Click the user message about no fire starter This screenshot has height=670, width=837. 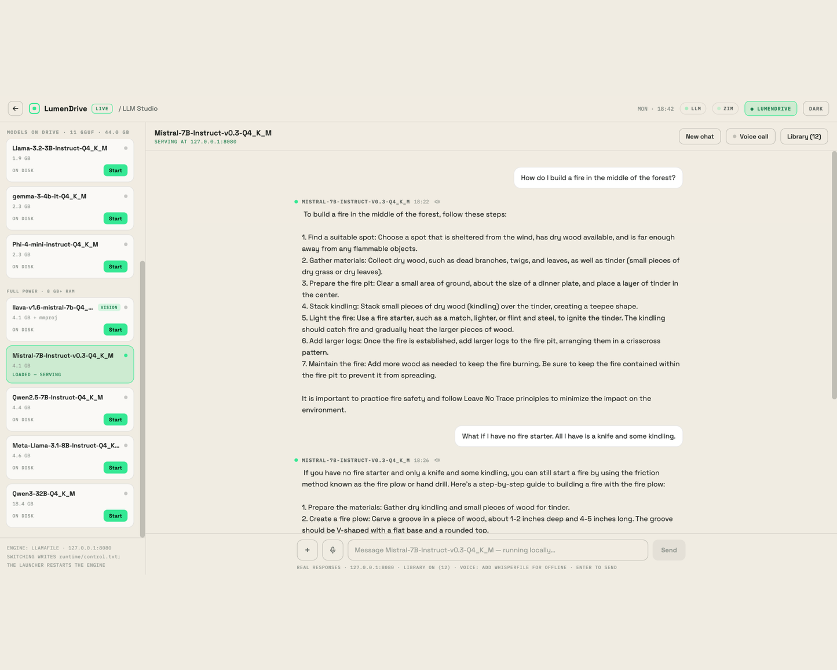point(569,436)
